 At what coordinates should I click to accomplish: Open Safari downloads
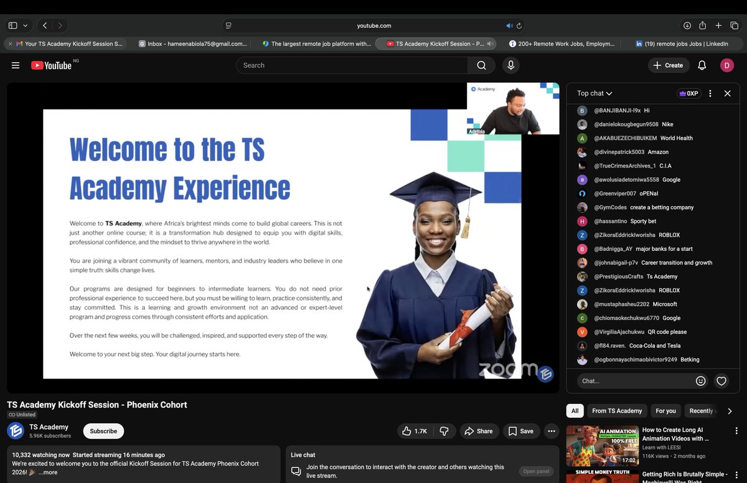(x=687, y=26)
